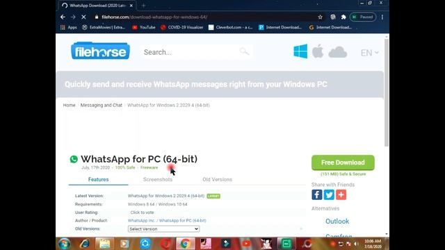Screen dimensions: 445x250
Task: Open the YouTube taskbar icon
Action: [x=246, y=244]
